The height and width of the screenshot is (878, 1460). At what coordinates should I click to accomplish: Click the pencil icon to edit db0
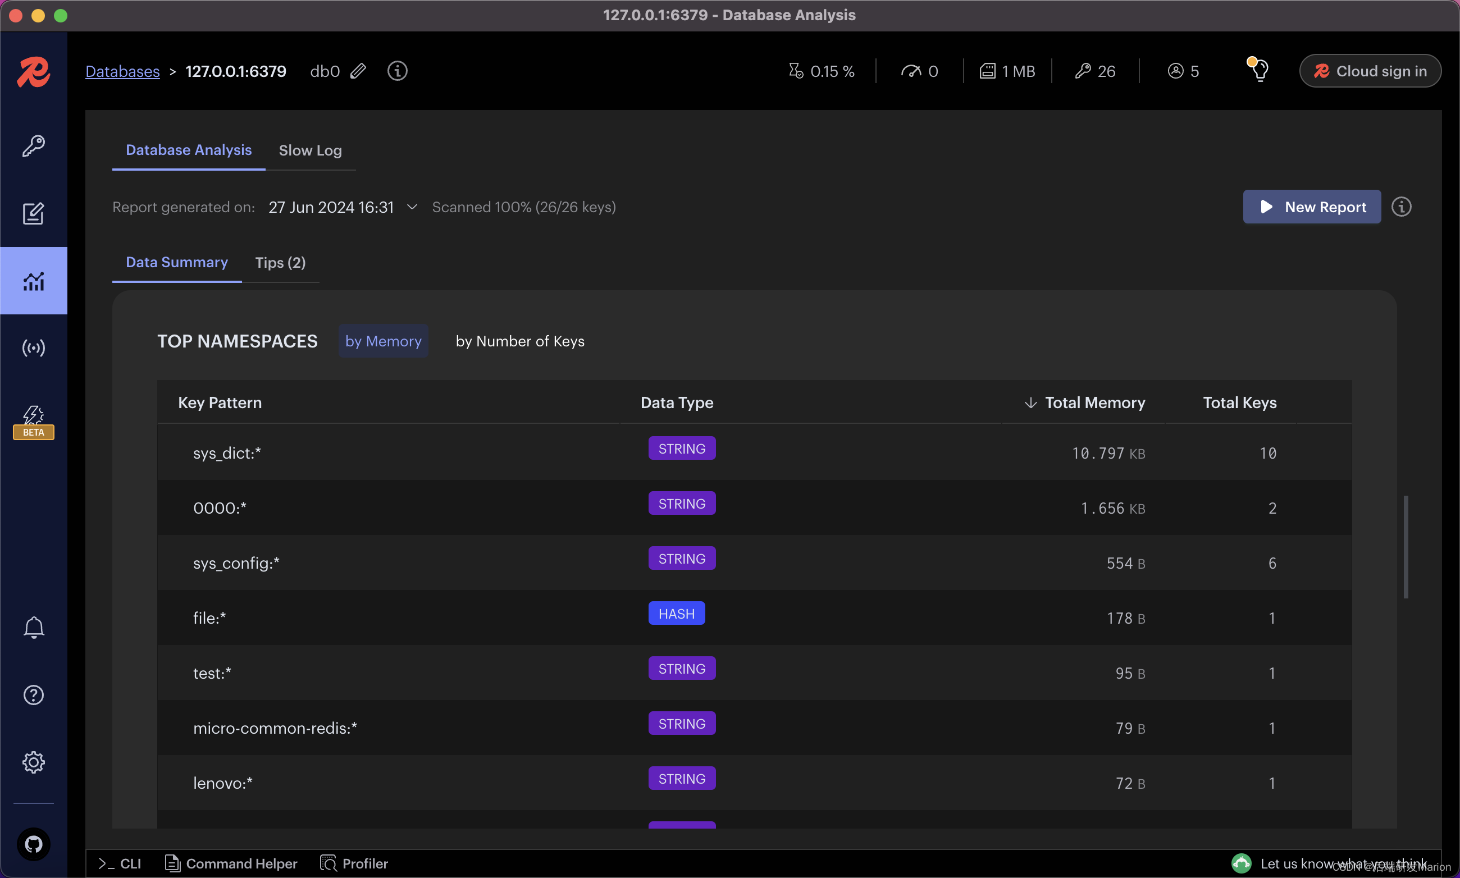point(358,71)
